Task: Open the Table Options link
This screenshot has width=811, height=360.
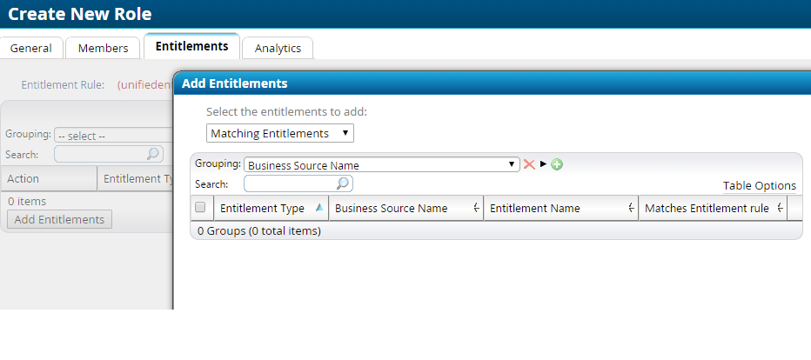Action: tap(759, 185)
